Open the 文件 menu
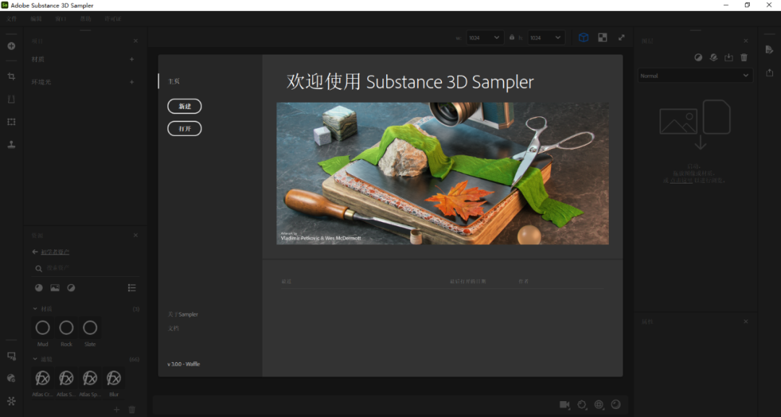The height and width of the screenshot is (417, 781). [x=11, y=19]
